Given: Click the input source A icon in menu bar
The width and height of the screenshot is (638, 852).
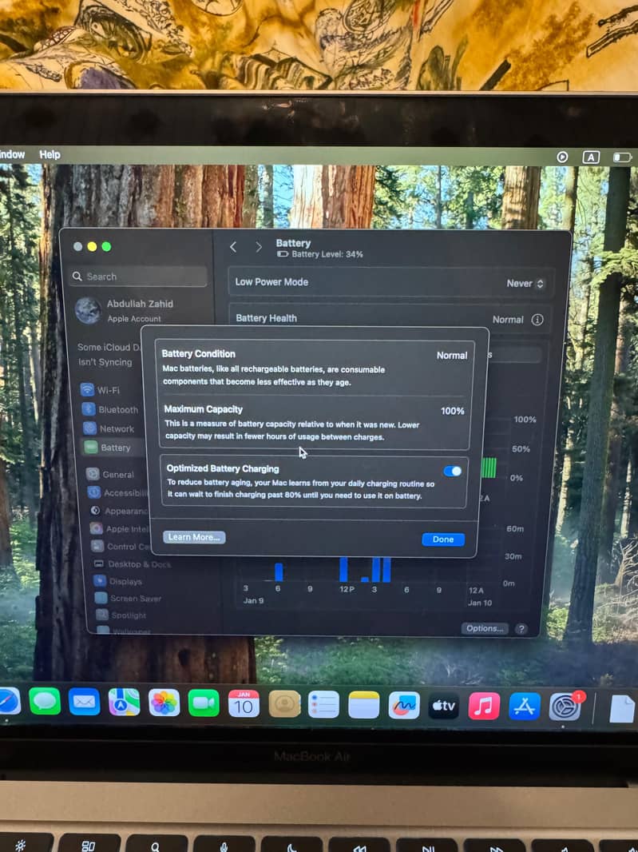Looking at the screenshot, I should 591,157.
